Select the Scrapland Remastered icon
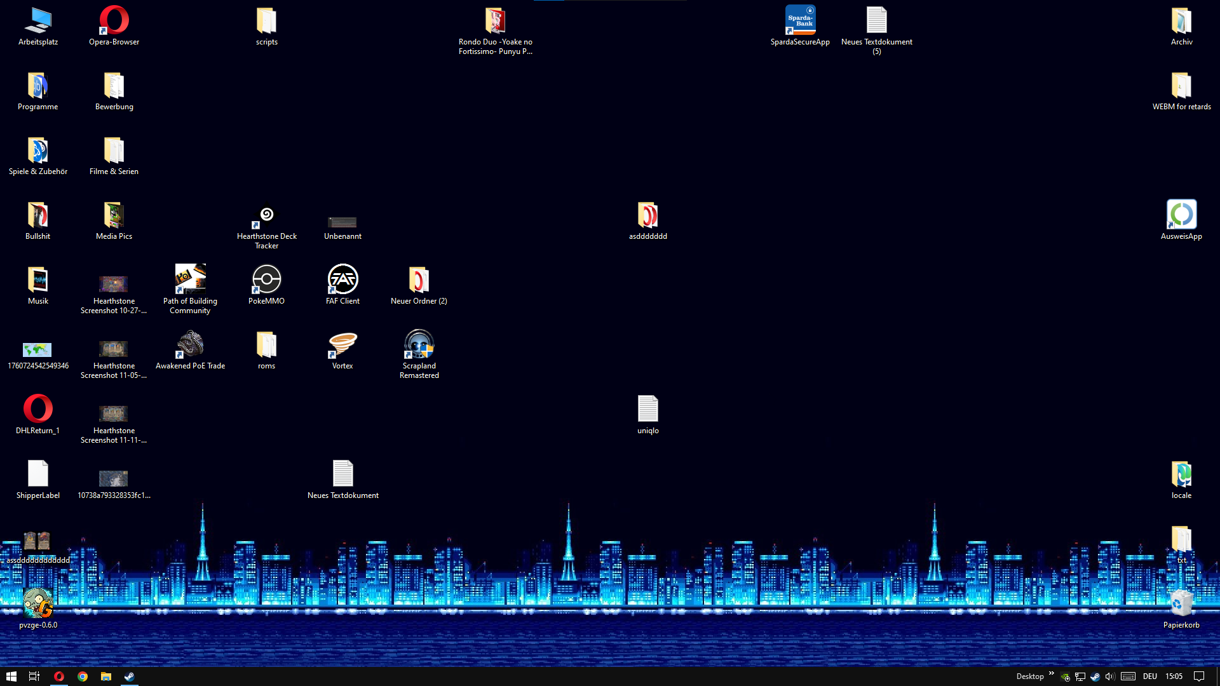The width and height of the screenshot is (1220, 686). click(x=419, y=345)
